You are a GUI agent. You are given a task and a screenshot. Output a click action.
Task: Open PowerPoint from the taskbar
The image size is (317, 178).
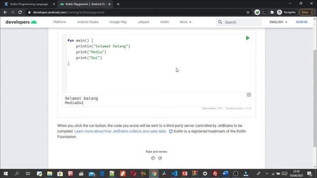185,174
